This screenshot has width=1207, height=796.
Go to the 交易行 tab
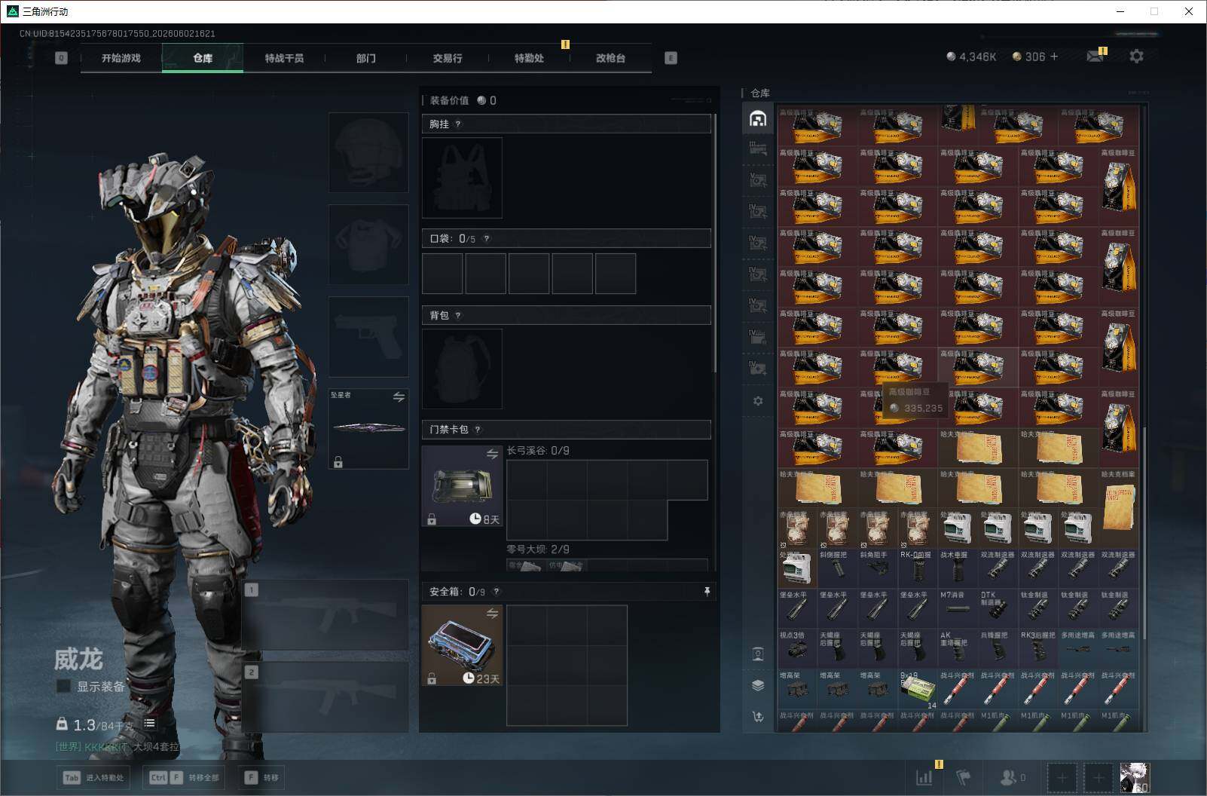448,58
